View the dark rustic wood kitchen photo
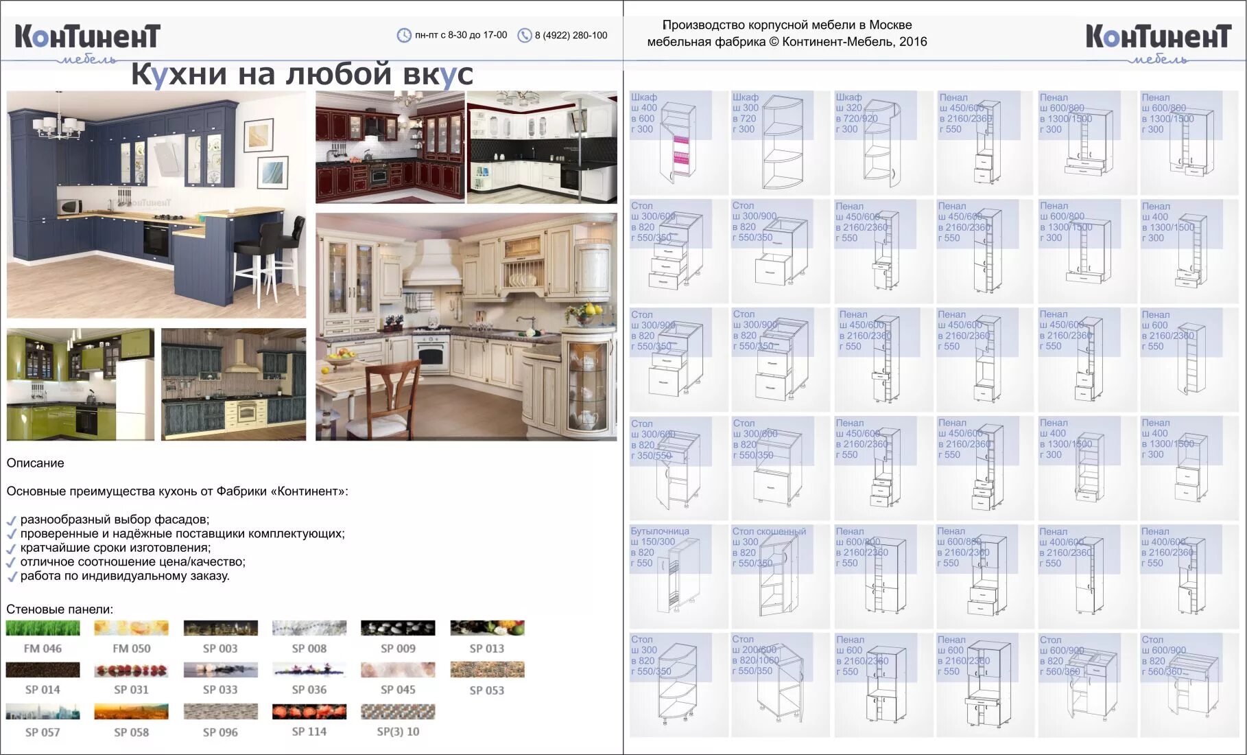Viewport: 1247px width, 755px height. pyautogui.click(x=233, y=384)
